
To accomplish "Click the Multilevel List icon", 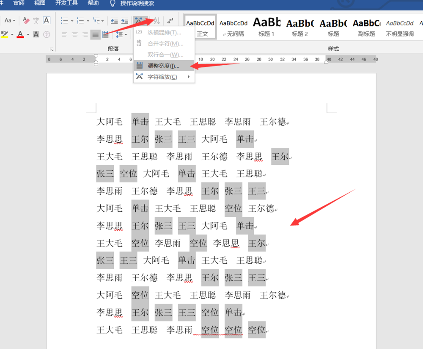I will (x=96, y=20).
